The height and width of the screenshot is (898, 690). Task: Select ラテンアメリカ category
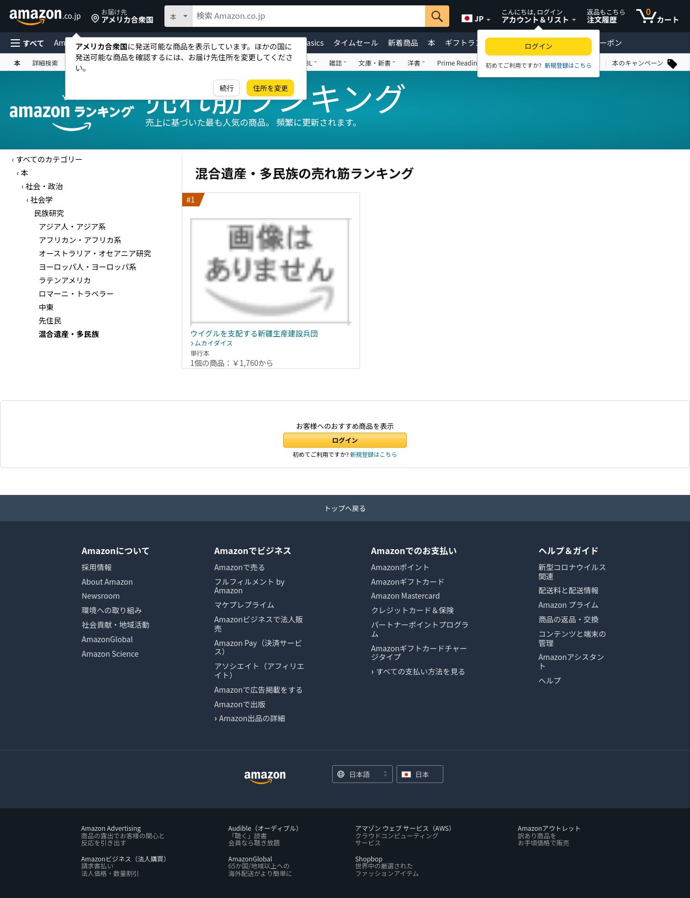[x=64, y=281]
